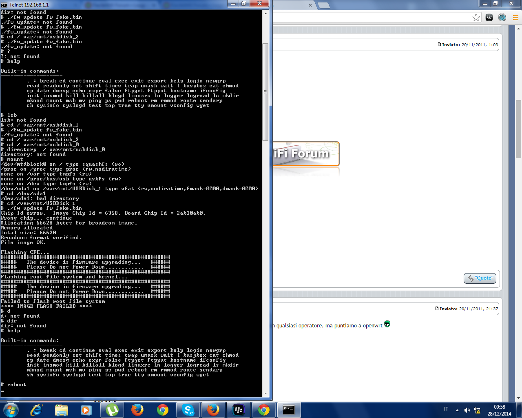This screenshot has width=522, height=418.
Task: Click the 'Inviato: 20/11/2011, 21:37' timestamp
Action: [469, 309]
